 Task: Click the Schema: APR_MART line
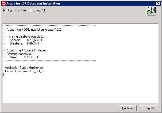point(23,40)
